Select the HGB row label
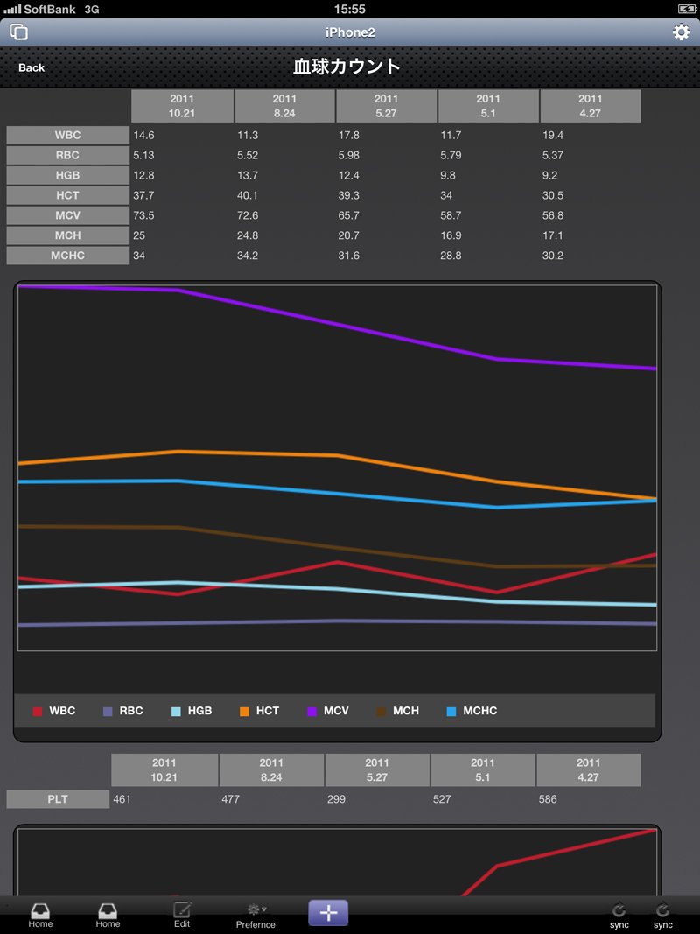This screenshot has height=934, width=700. coord(68,175)
